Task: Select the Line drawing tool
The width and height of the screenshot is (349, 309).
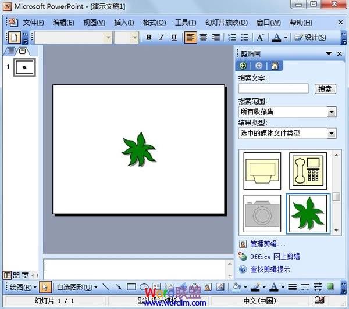Action: point(106,287)
